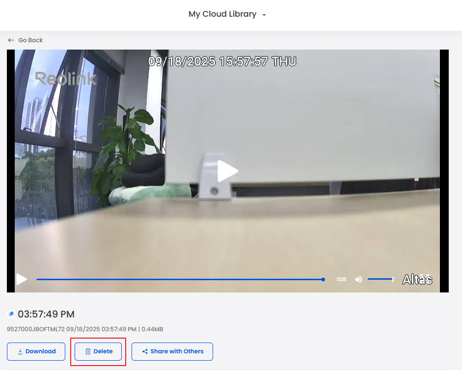This screenshot has height=370, width=462.
Task: Click the Share with Others button
Action: click(172, 351)
